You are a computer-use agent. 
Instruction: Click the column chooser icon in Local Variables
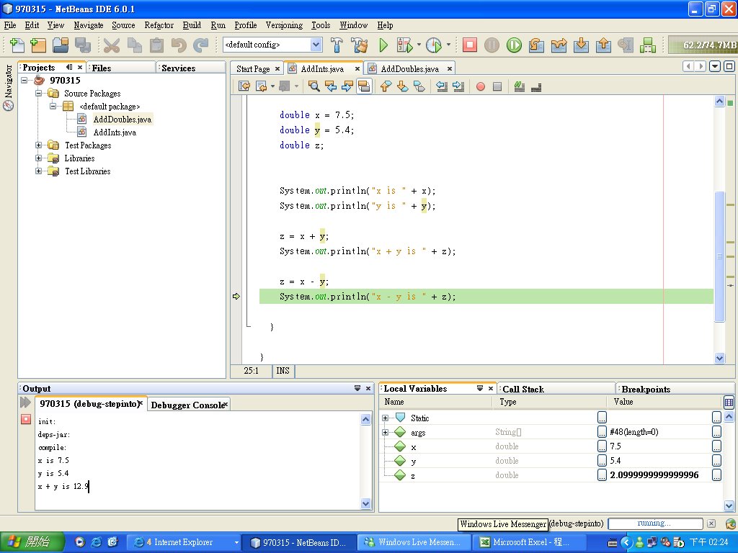tap(729, 403)
